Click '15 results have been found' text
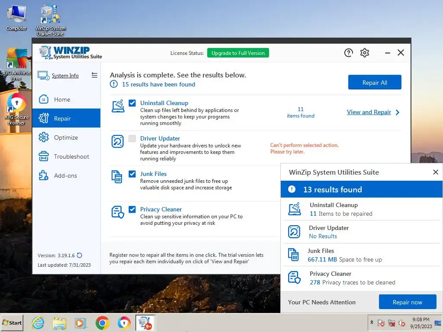The width and height of the screenshot is (443, 332). [x=158, y=84]
